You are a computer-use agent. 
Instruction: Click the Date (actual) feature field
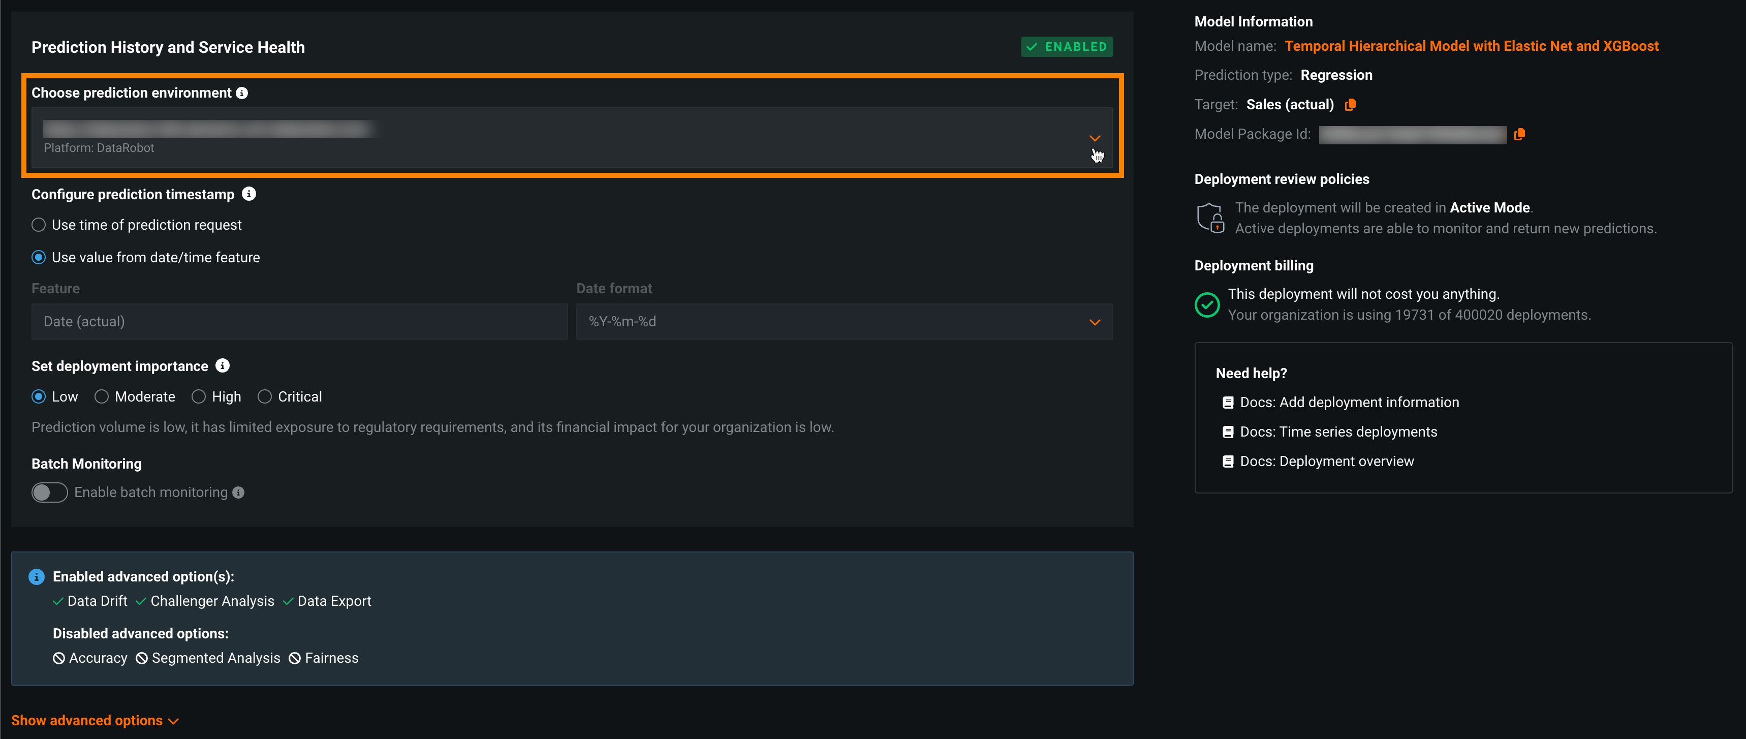point(299,321)
